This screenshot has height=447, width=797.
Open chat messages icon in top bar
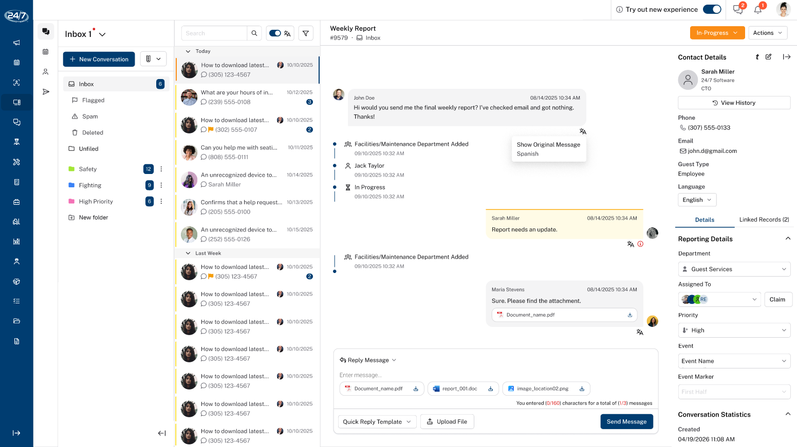(738, 9)
